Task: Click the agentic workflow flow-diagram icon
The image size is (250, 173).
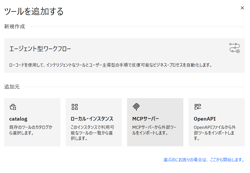Action: [234, 48]
